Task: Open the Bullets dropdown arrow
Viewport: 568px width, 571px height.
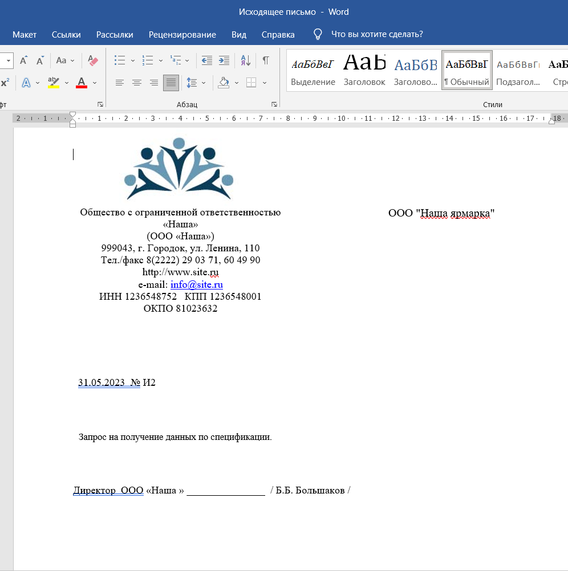Action: [x=132, y=61]
